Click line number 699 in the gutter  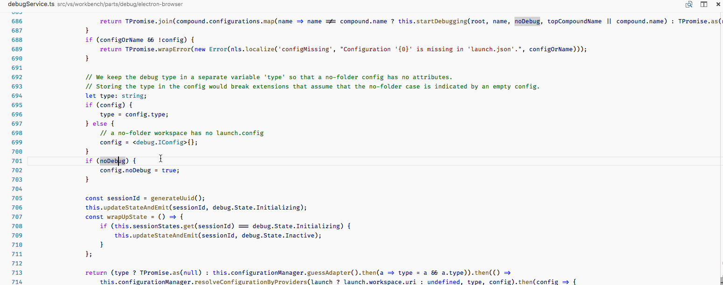tap(17, 142)
